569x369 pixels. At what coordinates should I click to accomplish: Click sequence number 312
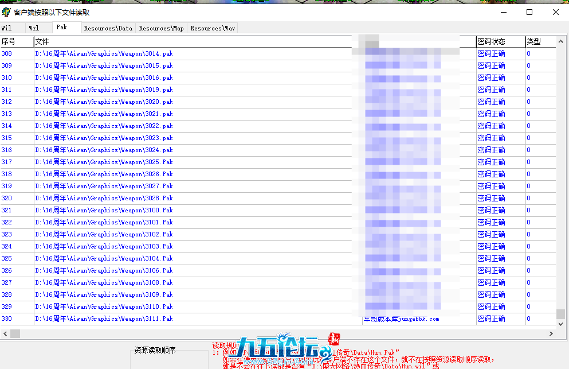pyautogui.click(x=6, y=102)
